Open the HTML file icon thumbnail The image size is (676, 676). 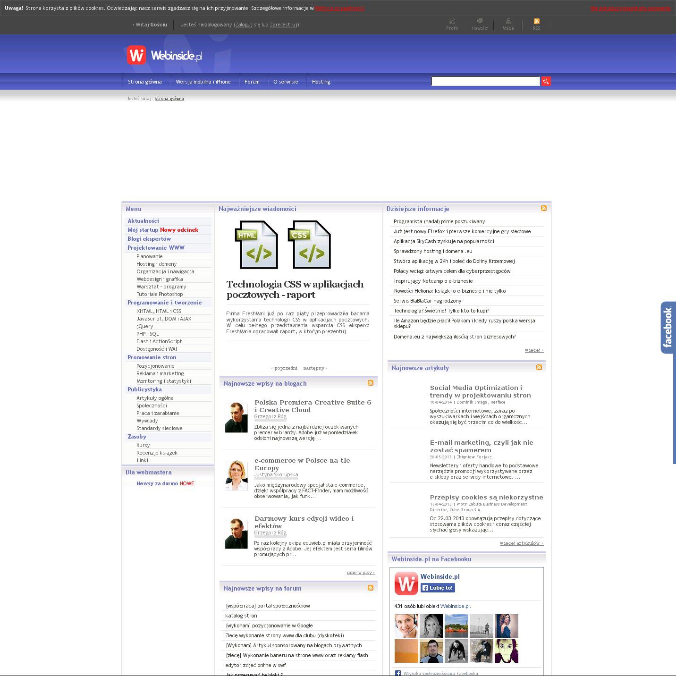click(x=256, y=245)
